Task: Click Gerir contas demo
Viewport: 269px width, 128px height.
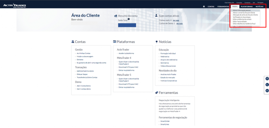Action: click(x=84, y=89)
